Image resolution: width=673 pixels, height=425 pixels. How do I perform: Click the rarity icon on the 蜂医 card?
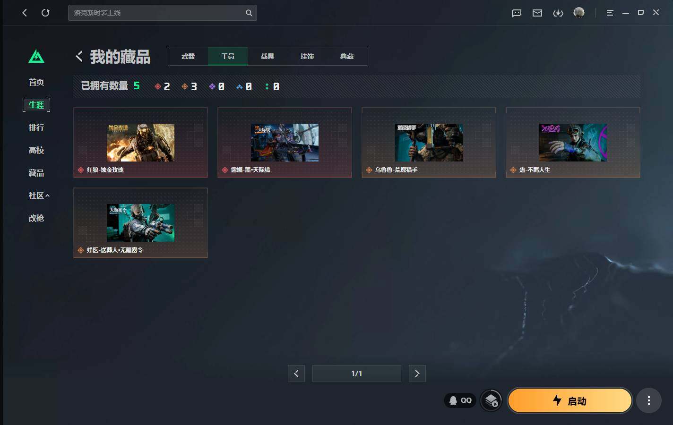81,250
